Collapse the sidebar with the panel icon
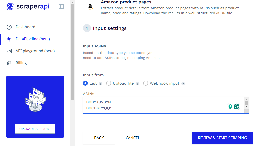This screenshot has width=255, height=146. (61, 7)
